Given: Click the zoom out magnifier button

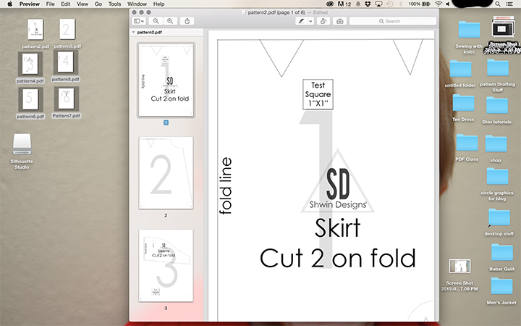Looking at the screenshot, I should (x=156, y=21).
